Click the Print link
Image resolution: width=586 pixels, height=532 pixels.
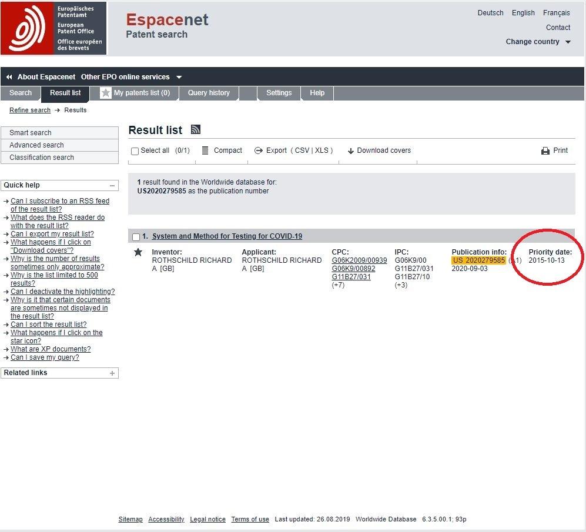click(560, 150)
